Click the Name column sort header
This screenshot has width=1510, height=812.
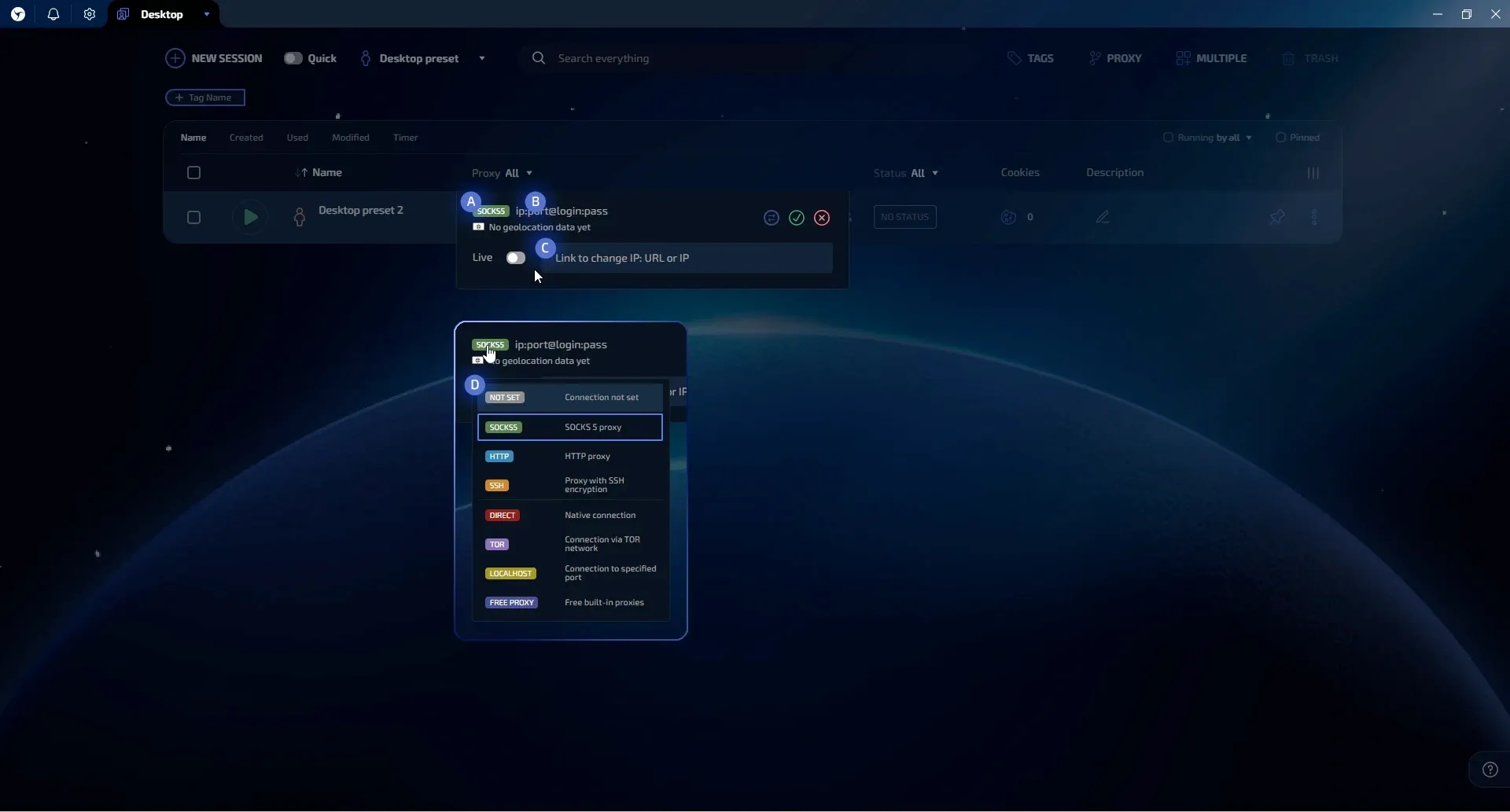[x=319, y=173]
